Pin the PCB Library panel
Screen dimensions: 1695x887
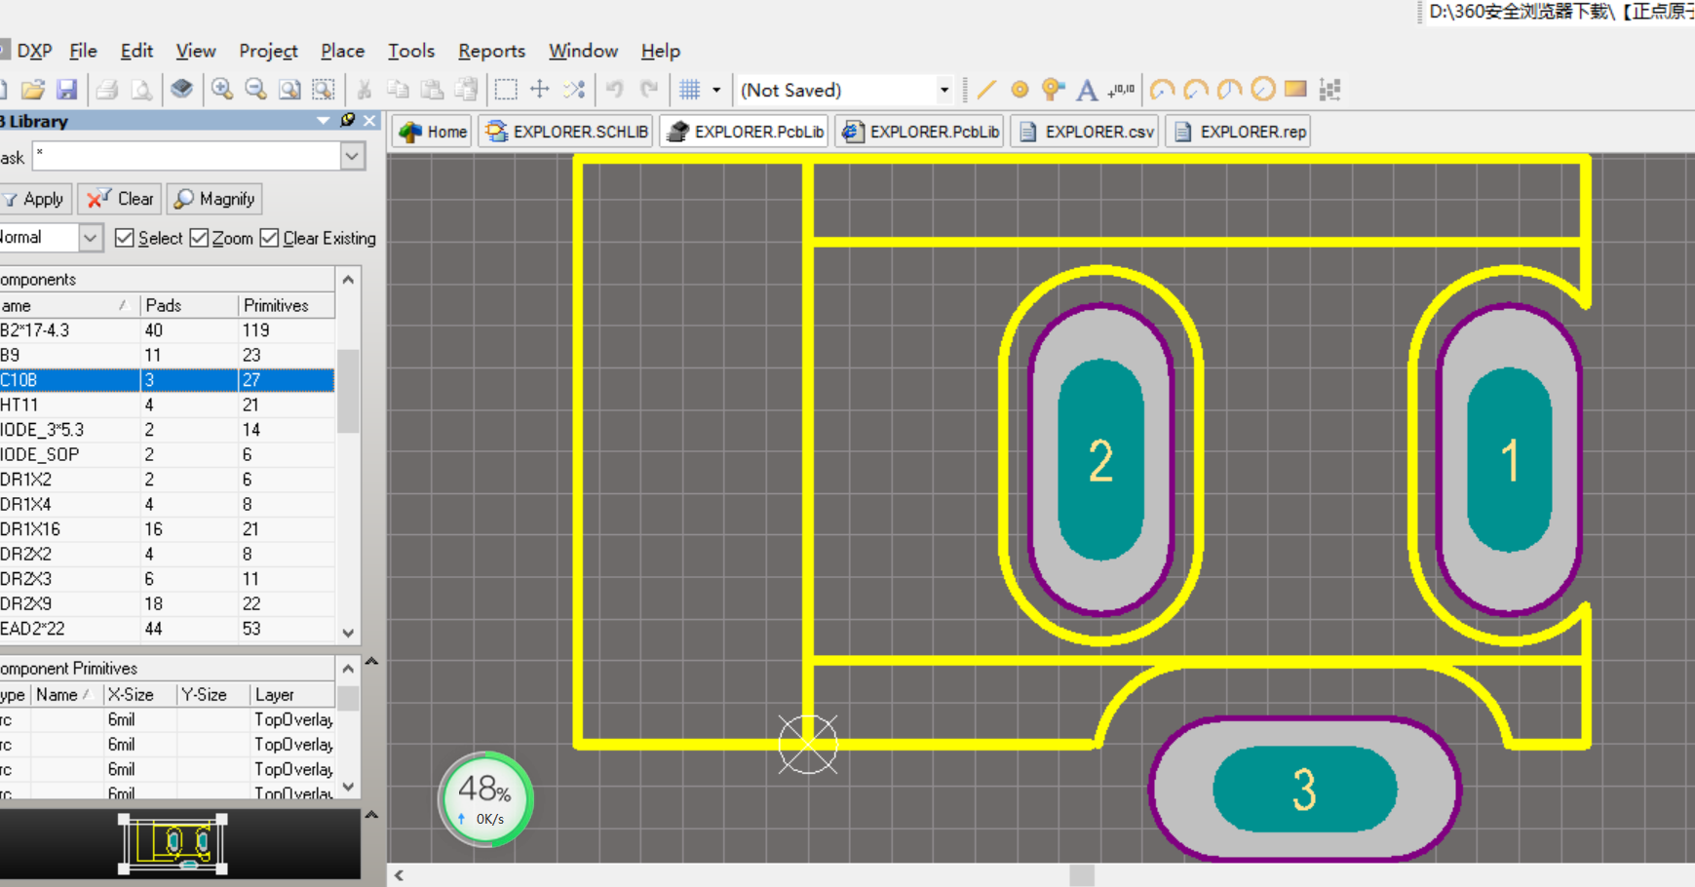pyautogui.click(x=347, y=121)
